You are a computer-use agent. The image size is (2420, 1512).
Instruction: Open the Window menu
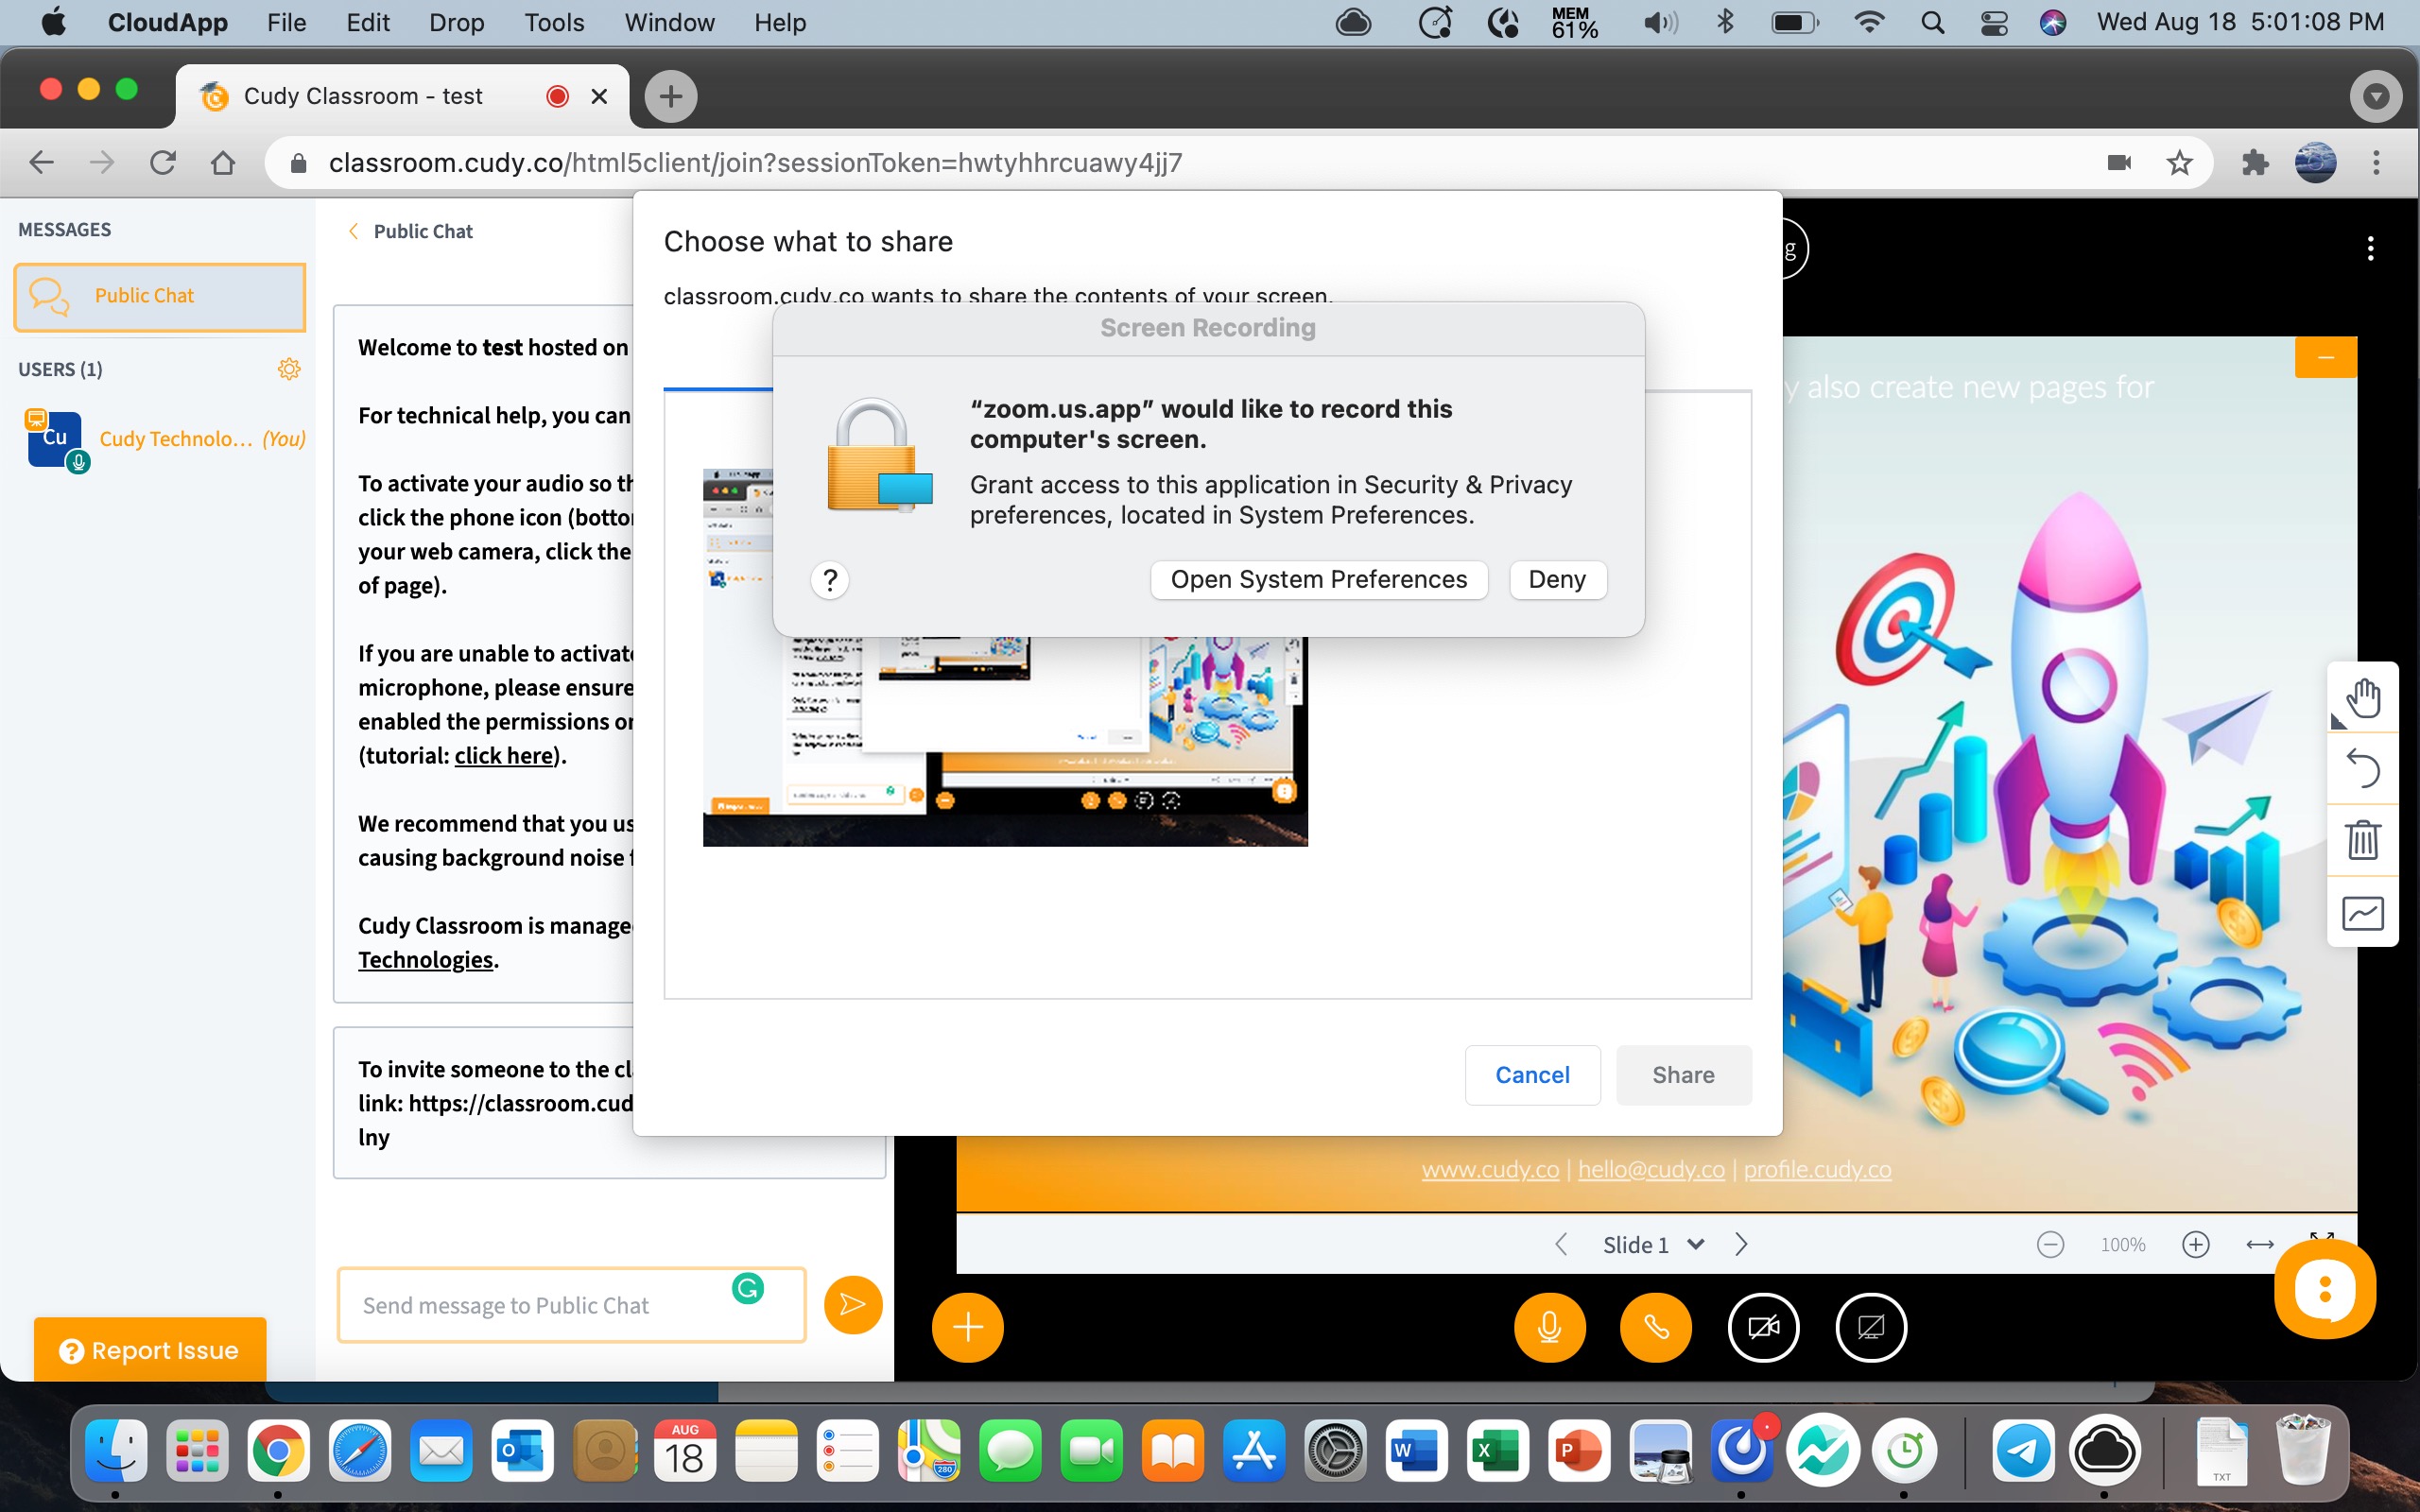tap(669, 22)
